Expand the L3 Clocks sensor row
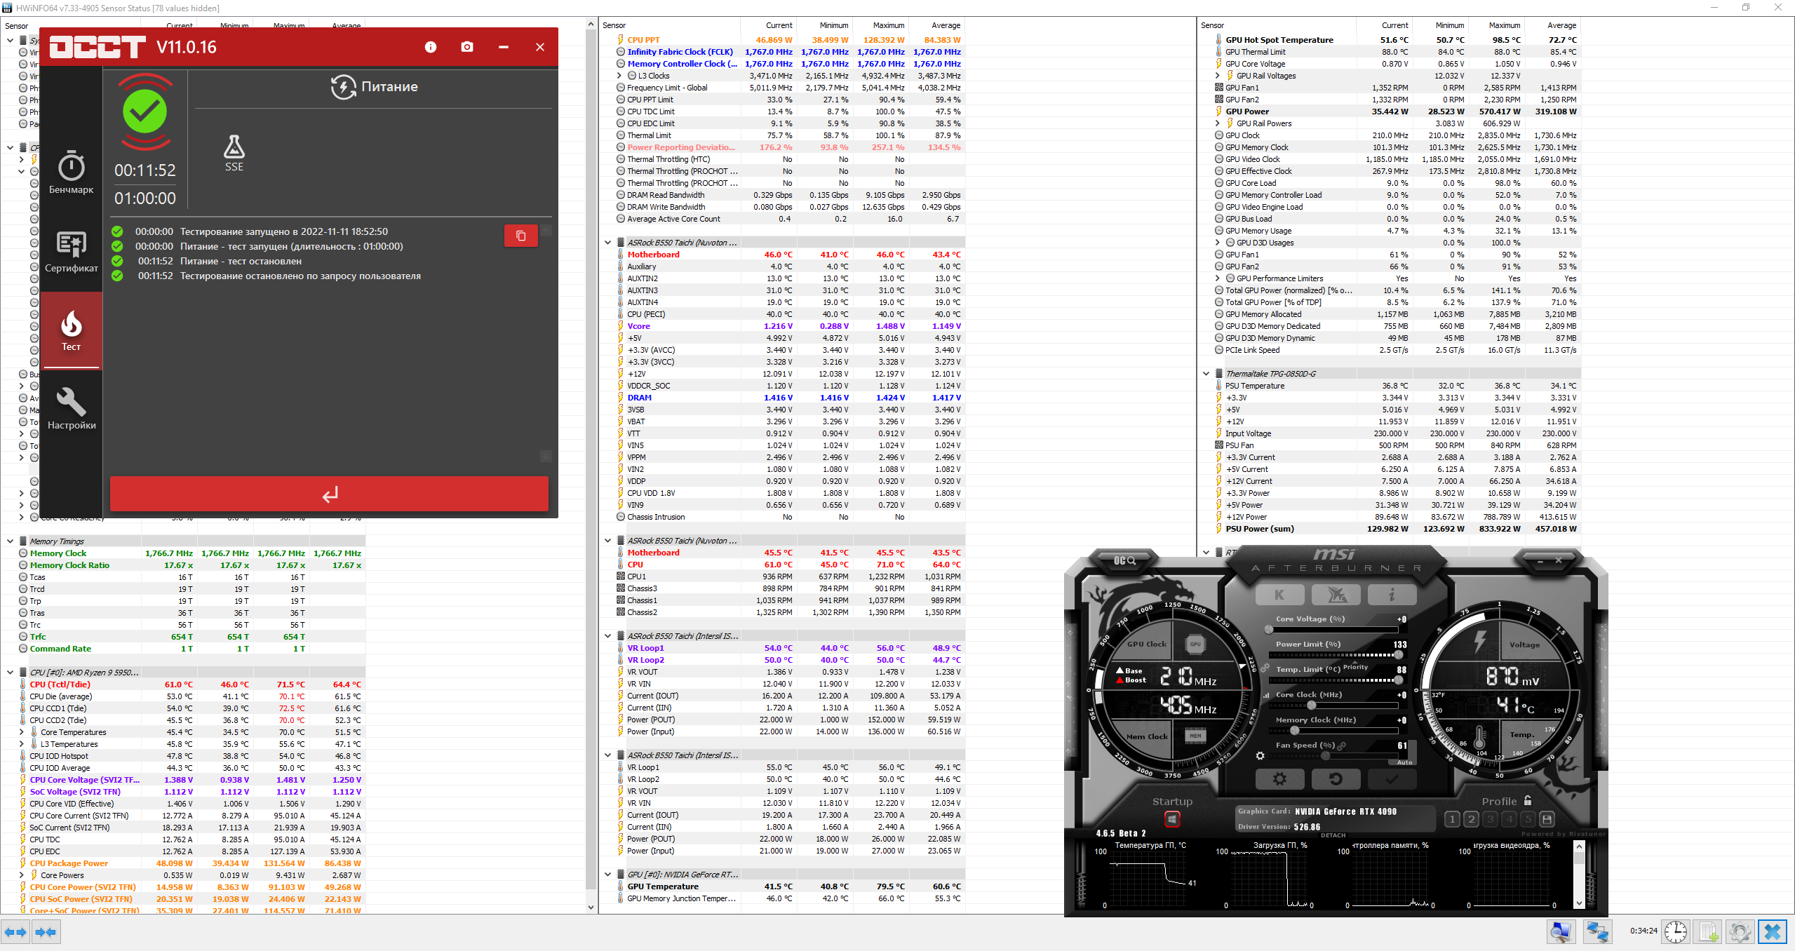The image size is (1795, 951). click(x=619, y=76)
